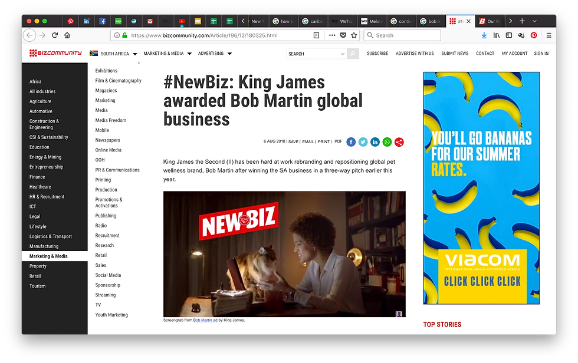Select Marketing & Media in the industry sidebar
Image resolution: width=578 pixels, height=363 pixels.
[x=54, y=256]
